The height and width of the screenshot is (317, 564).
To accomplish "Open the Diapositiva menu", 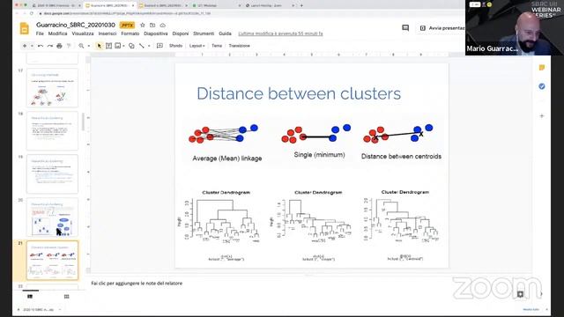I will tap(156, 33).
